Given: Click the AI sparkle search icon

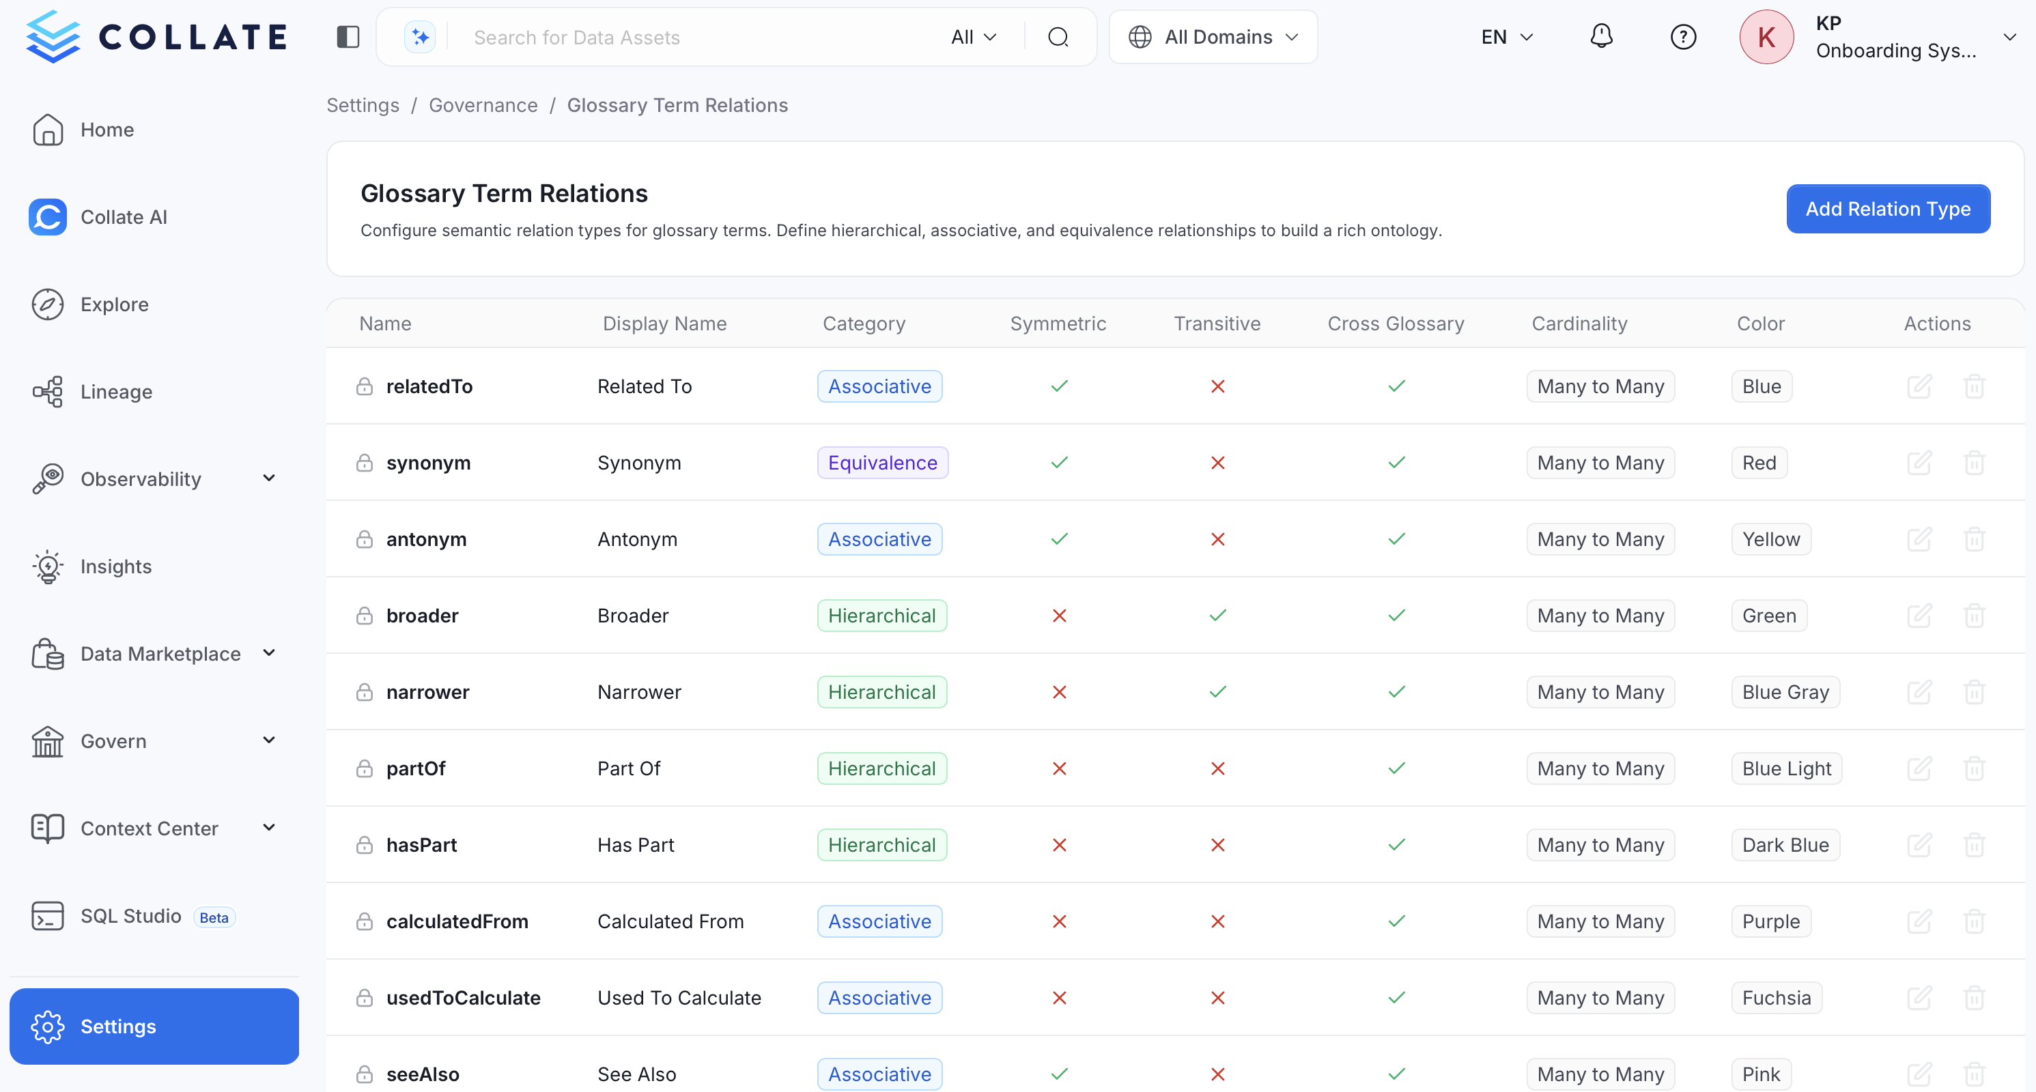Looking at the screenshot, I should click(x=420, y=37).
